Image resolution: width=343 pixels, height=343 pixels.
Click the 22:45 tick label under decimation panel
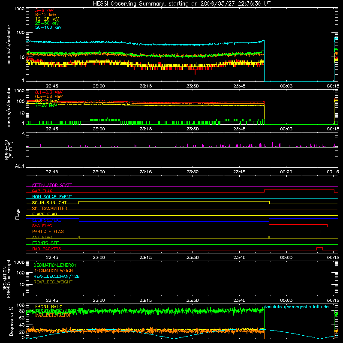[x=52, y=301]
